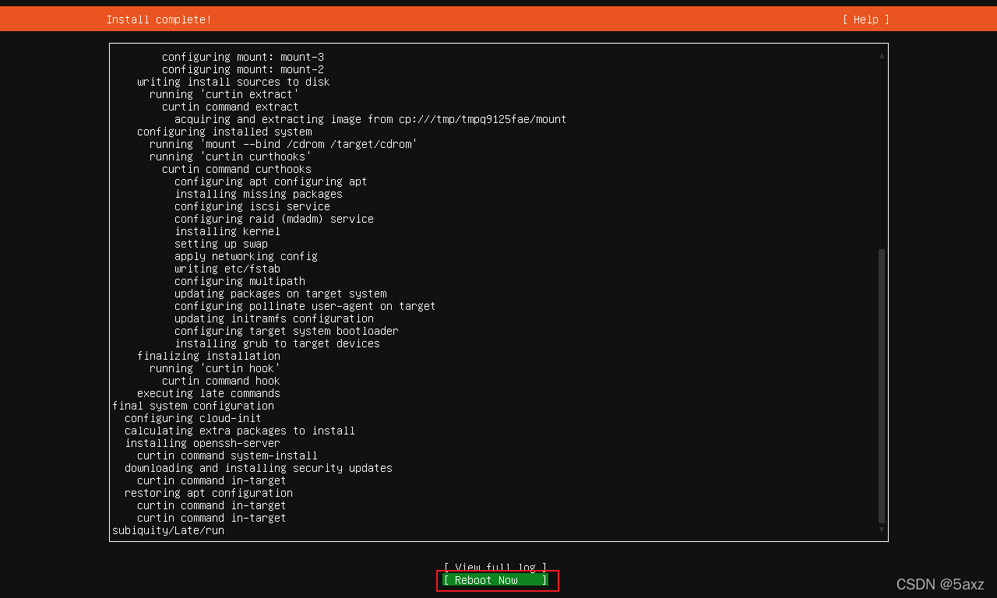The image size is (997, 598).
Task: Click 'calculating extra packages to install' line
Action: pos(240,431)
